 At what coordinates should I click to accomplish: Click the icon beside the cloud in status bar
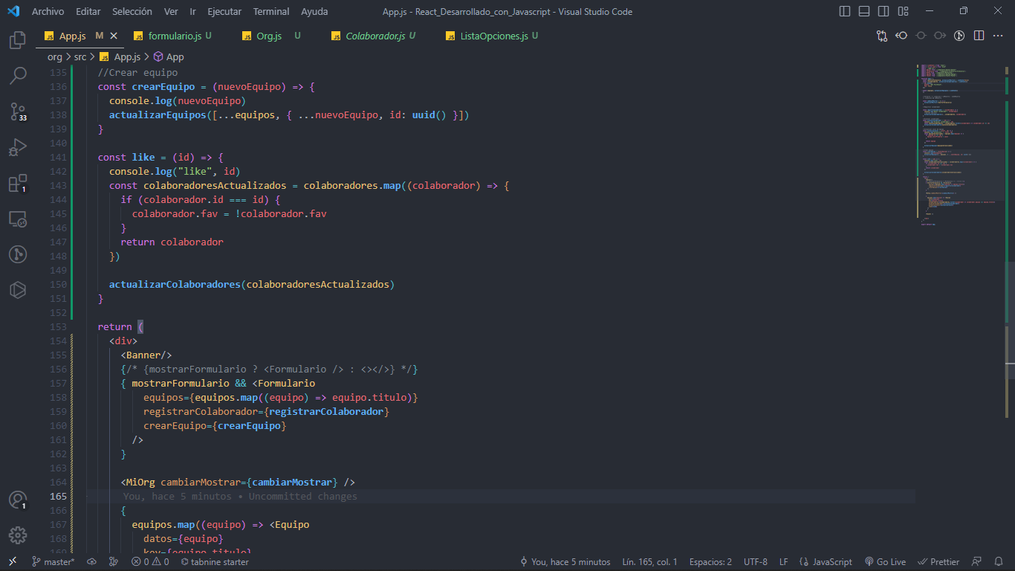point(114,562)
